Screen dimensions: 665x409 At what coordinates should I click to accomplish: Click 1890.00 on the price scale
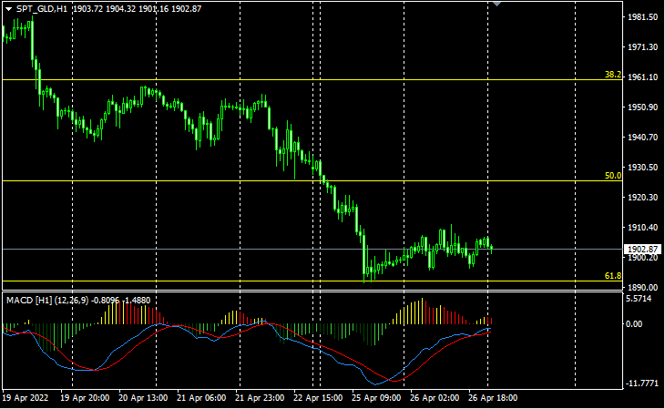643,288
